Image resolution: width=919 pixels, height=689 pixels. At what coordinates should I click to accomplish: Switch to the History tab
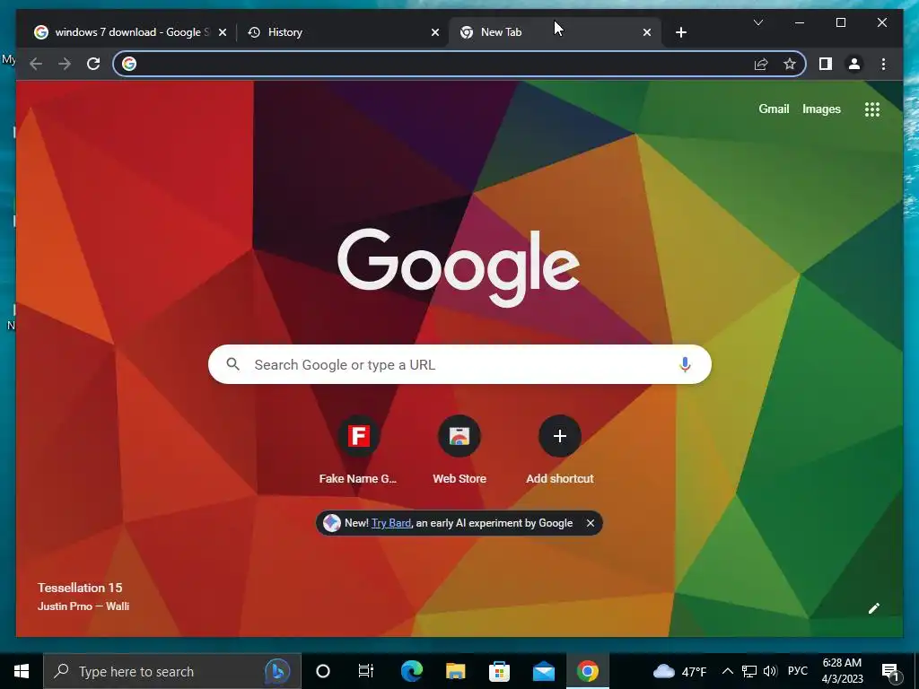click(343, 32)
